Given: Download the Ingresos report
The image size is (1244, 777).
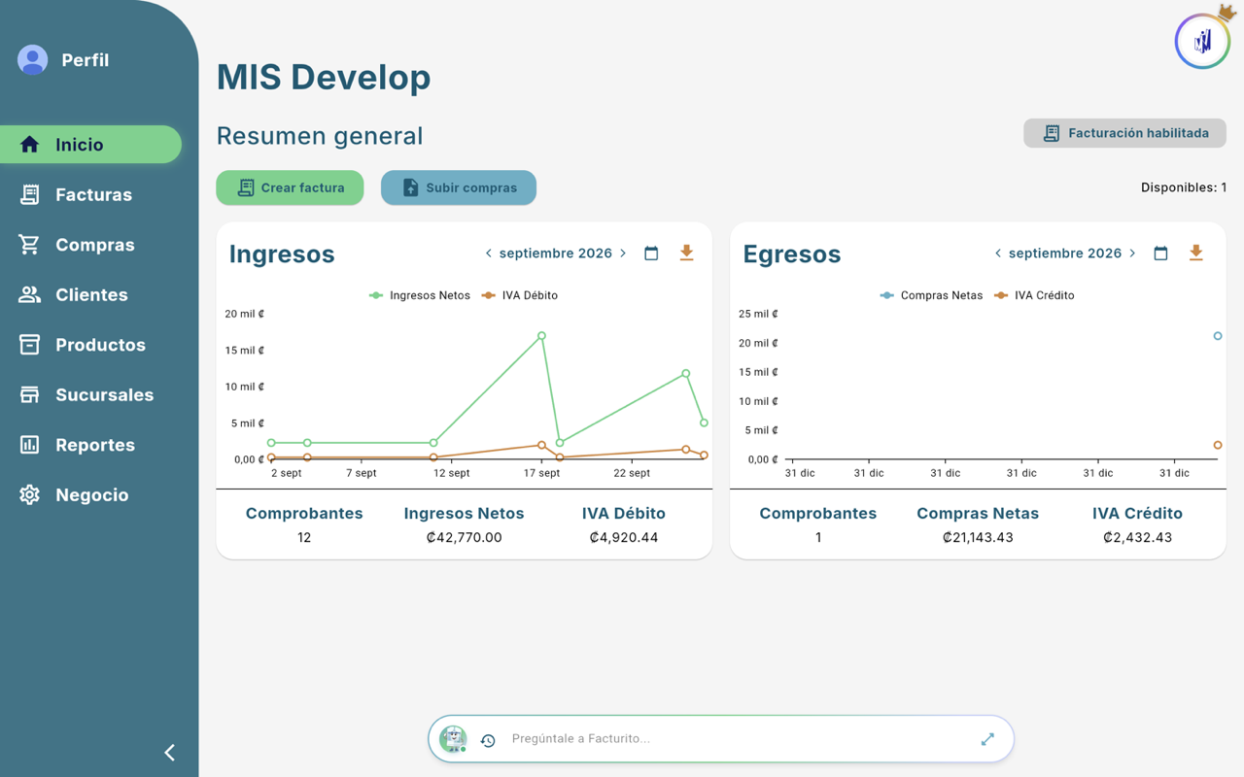Looking at the screenshot, I should point(686,253).
